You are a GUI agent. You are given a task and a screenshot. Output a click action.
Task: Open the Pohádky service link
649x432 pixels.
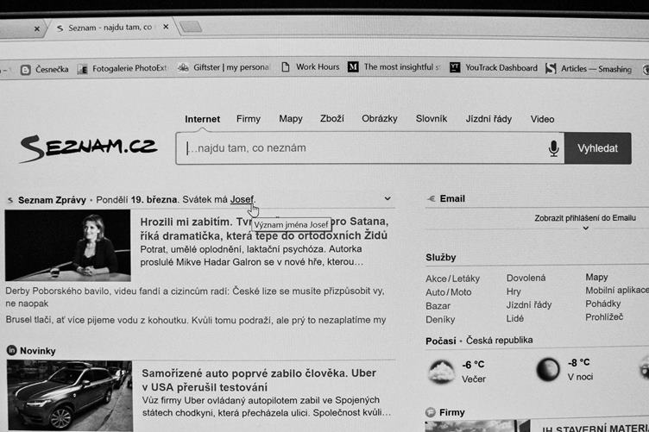point(602,304)
